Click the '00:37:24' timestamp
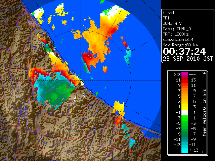This screenshot has height=161, width=215. [184, 51]
